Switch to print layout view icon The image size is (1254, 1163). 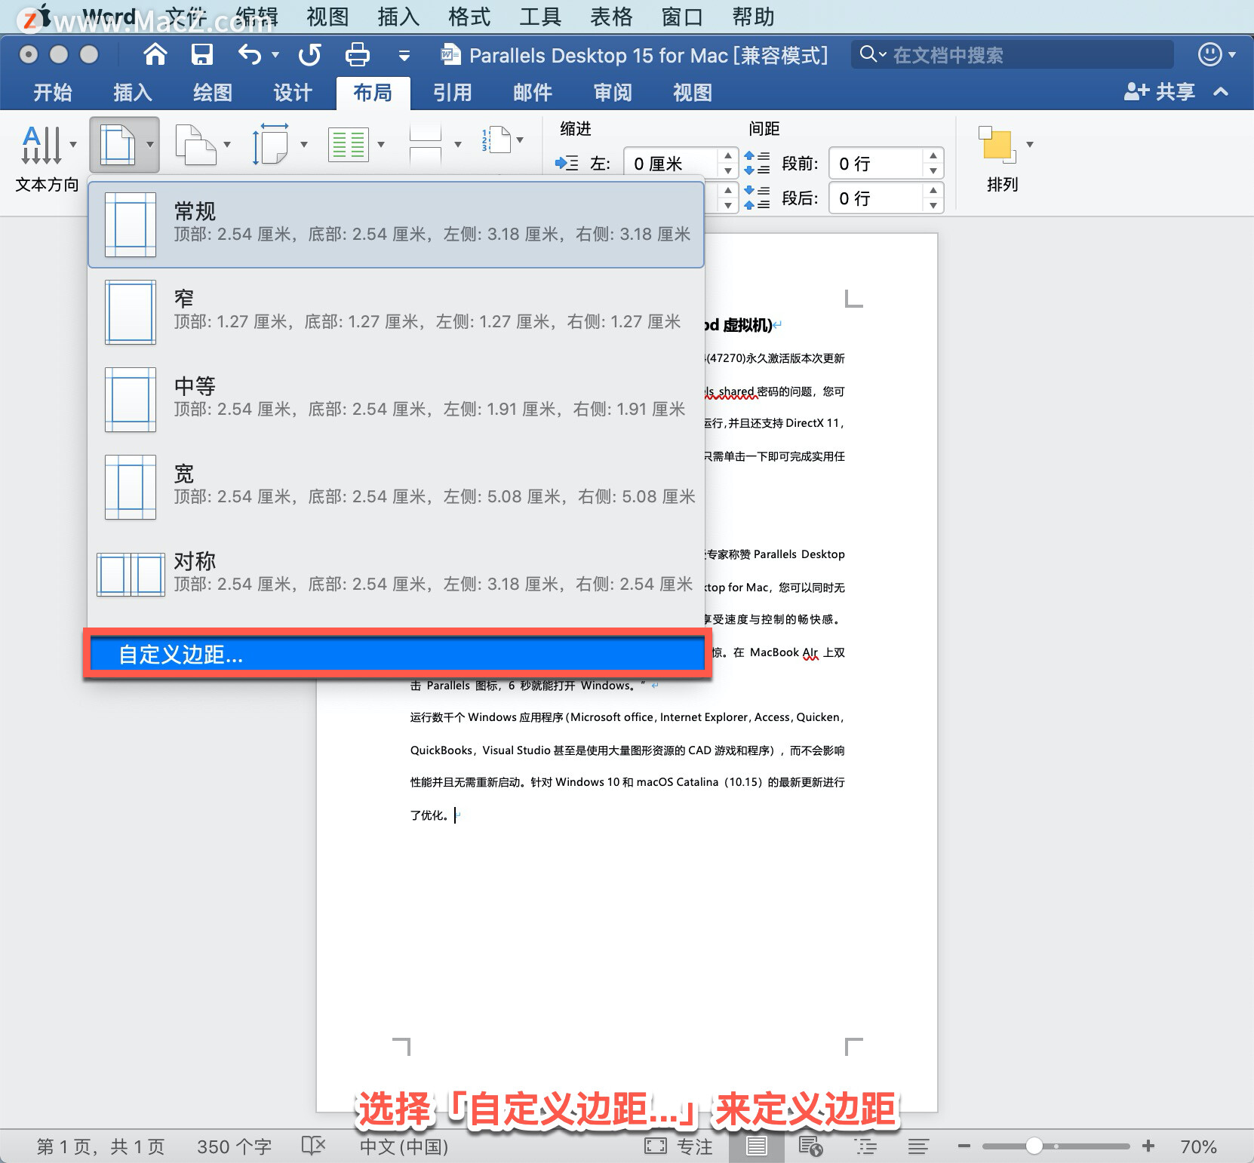756,1146
